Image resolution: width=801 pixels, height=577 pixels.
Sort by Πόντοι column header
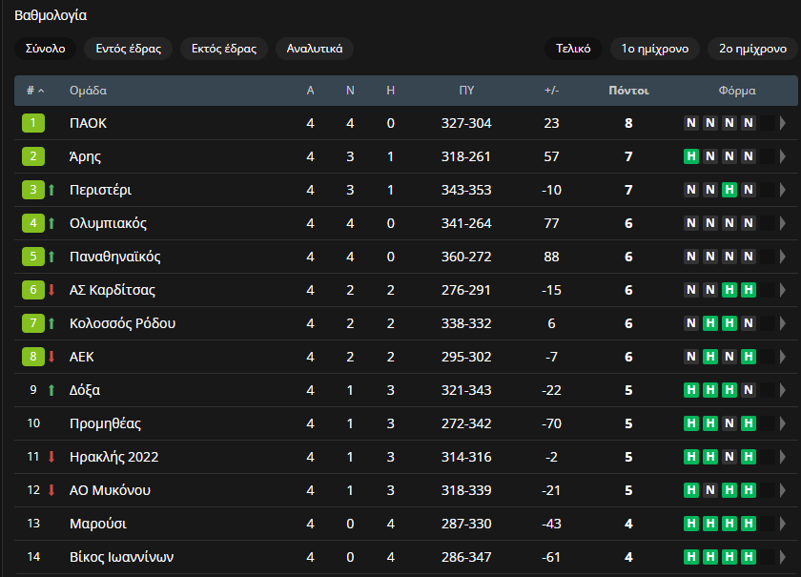point(628,91)
